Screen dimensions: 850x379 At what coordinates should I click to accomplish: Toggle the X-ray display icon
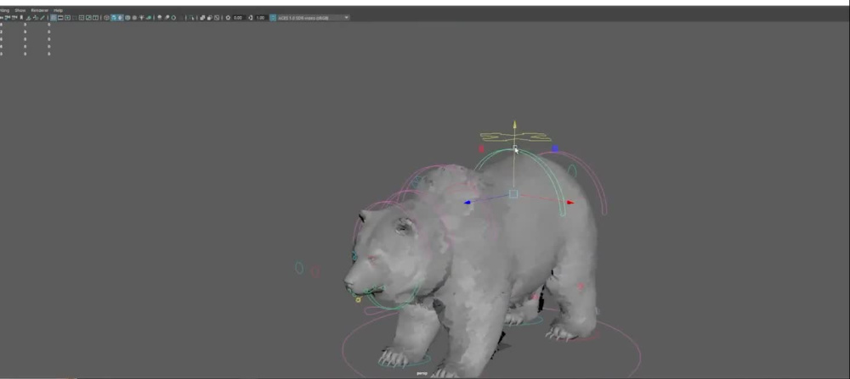[202, 17]
